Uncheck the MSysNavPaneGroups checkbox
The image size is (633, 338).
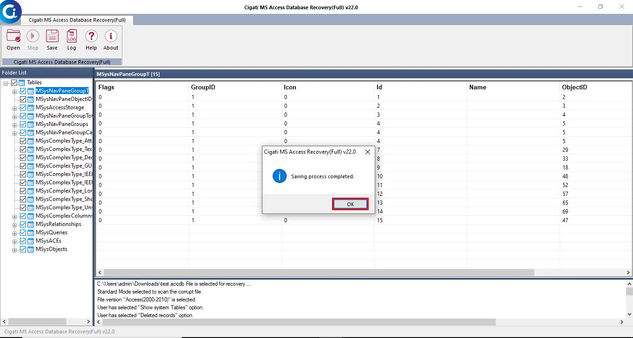pos(23,124)
